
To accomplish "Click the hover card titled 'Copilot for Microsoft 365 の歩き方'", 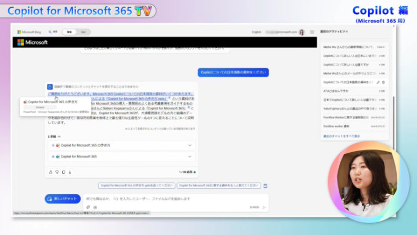I will pos(55,107).
